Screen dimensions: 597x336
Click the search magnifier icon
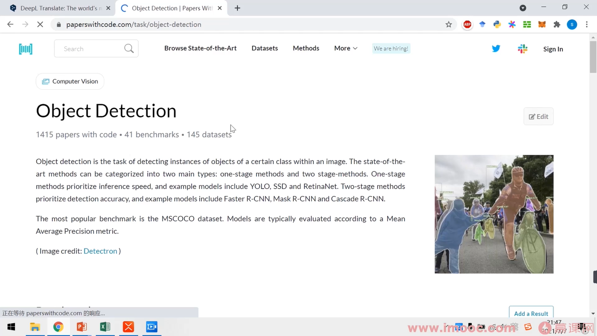(129, 49)
